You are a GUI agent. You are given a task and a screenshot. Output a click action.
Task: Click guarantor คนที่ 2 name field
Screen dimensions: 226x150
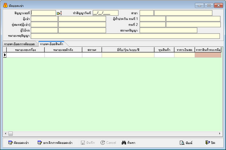pyautogui.click(x=193, y=24)
